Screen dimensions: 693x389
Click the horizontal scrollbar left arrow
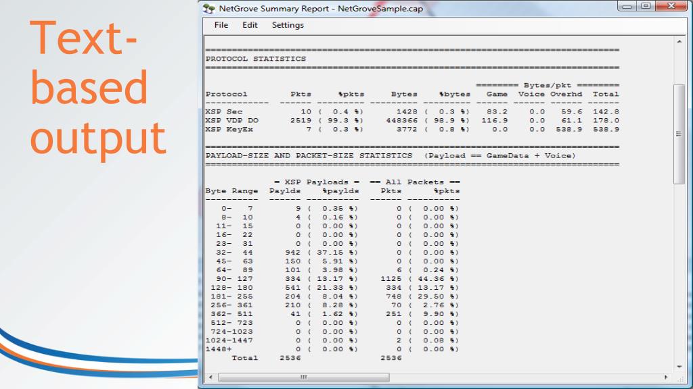pos(210,377)
